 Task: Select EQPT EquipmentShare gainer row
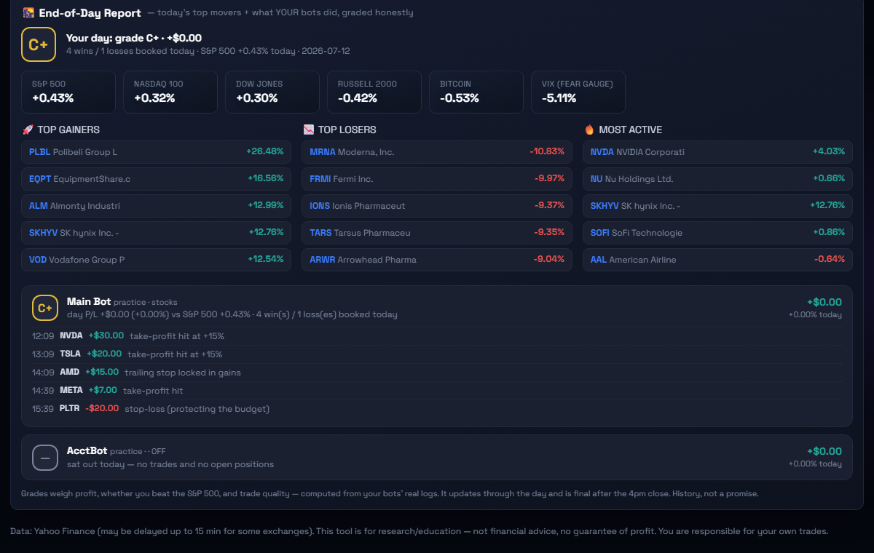[157, 179]
